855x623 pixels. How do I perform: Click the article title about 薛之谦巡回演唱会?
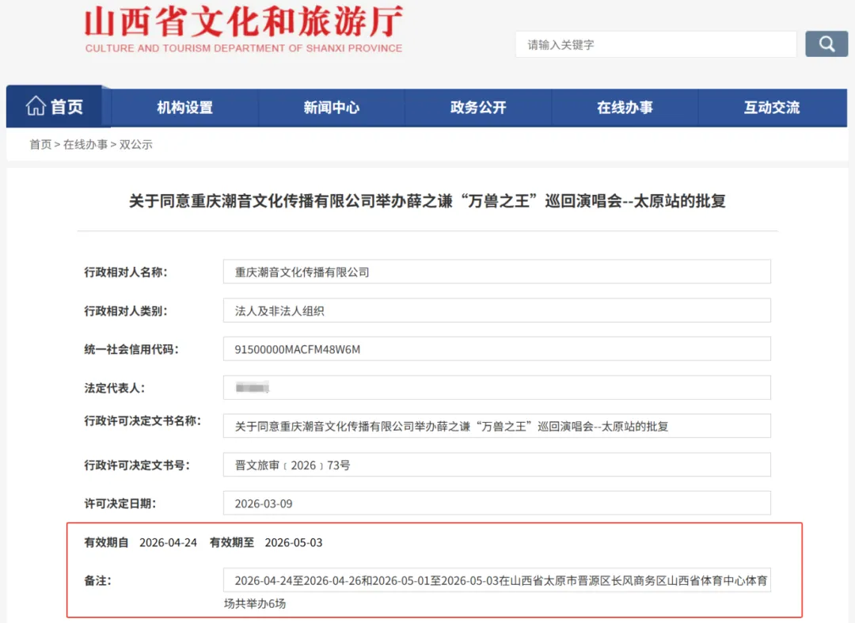coord(427,201)
